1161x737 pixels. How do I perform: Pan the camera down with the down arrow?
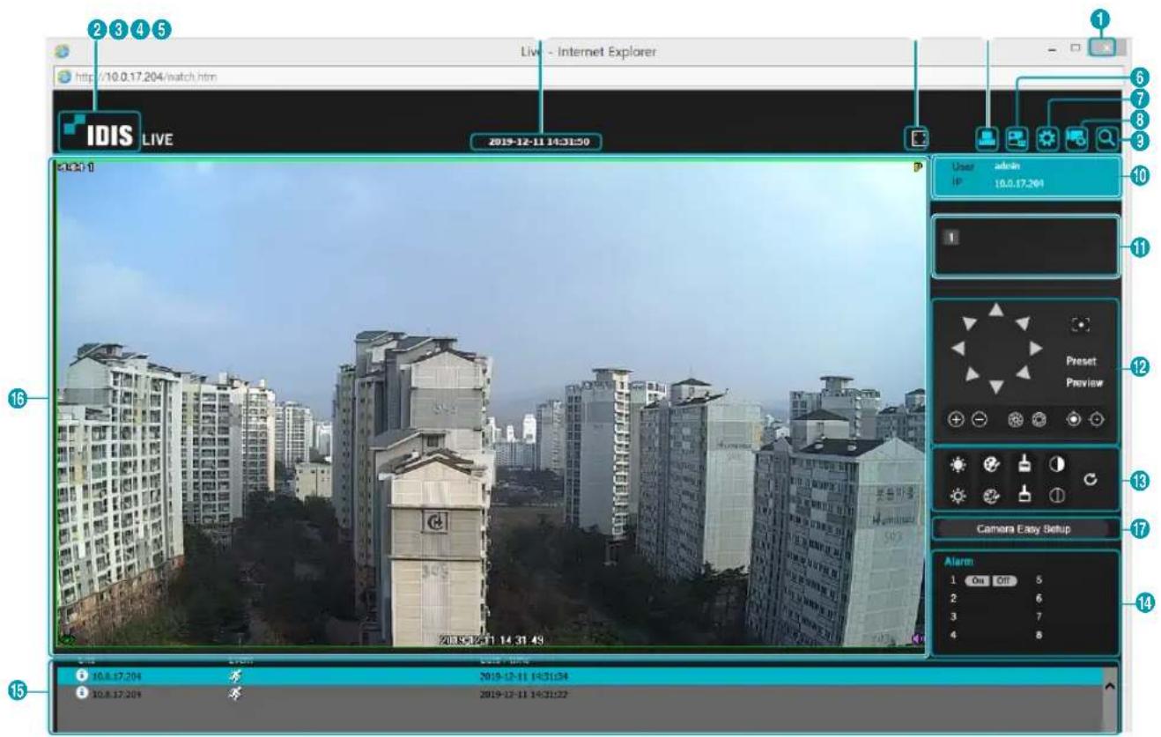click(995, 387)
